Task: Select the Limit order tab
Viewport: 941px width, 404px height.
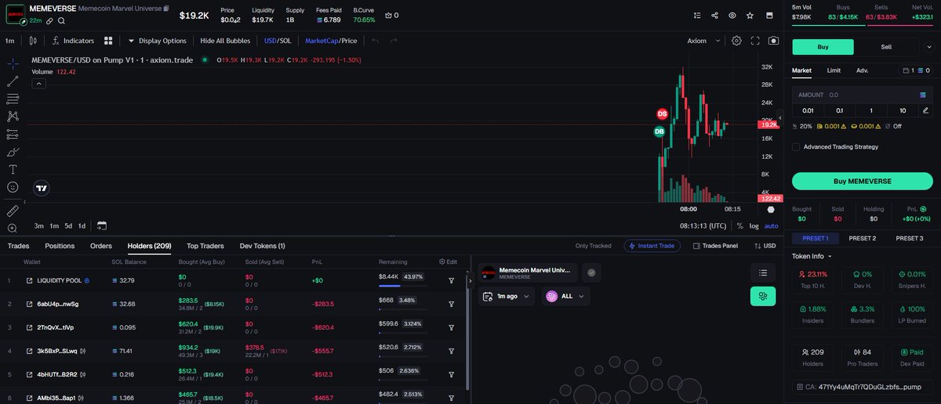Action: click(834, 70)
